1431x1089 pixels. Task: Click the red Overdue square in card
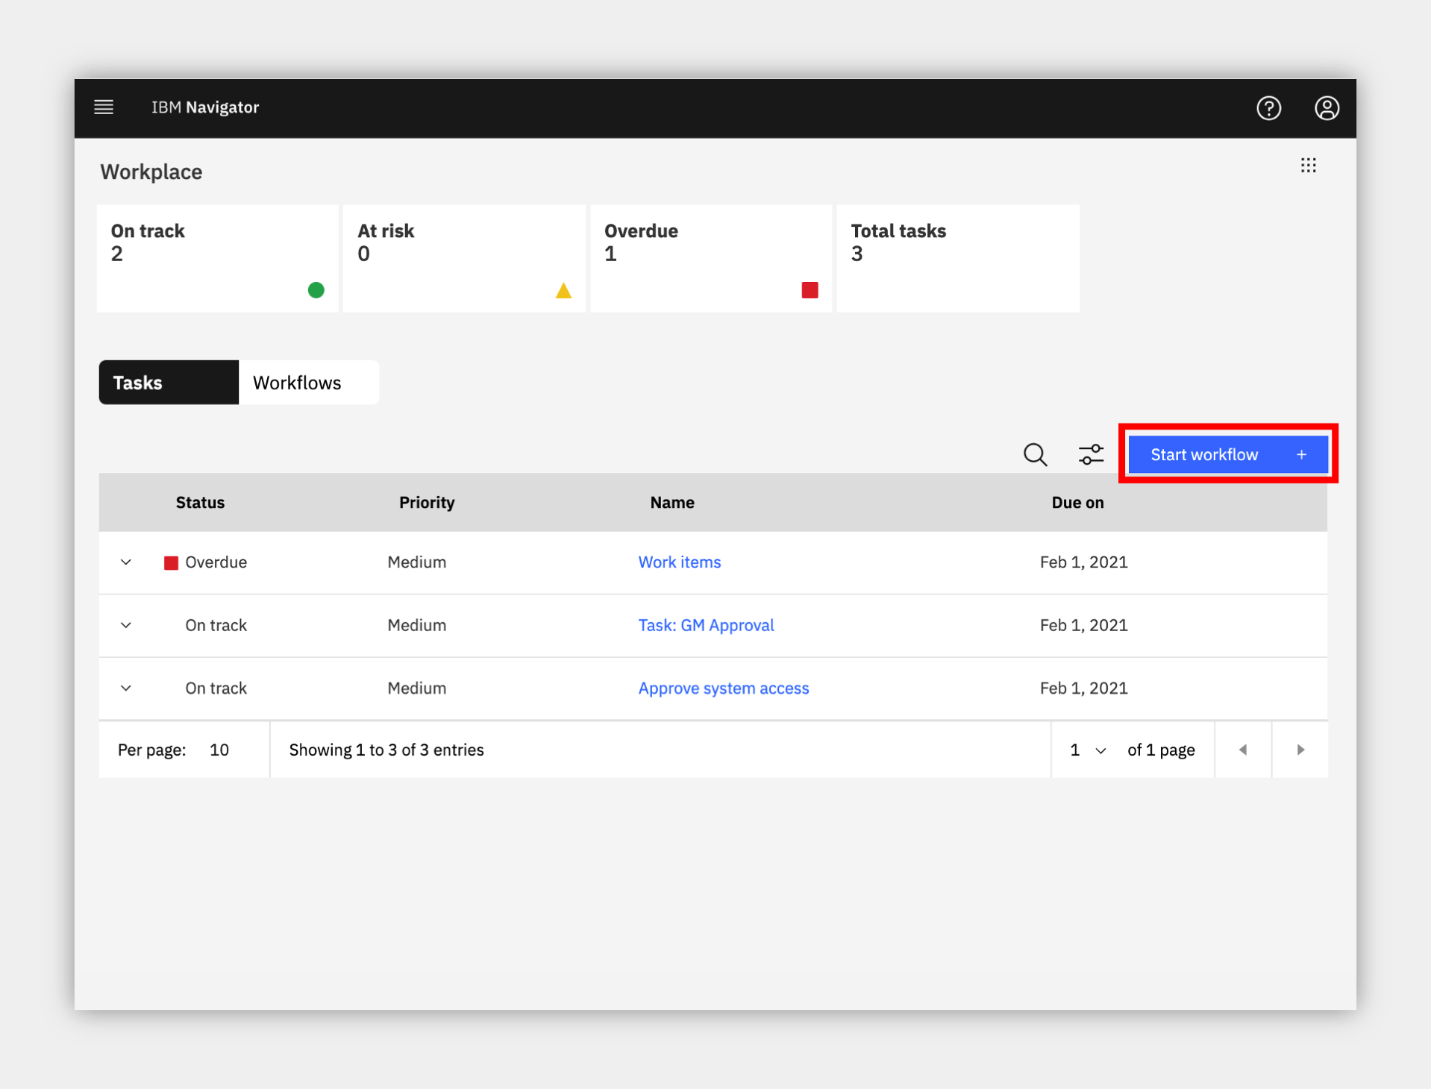click(x=810, y=290)
